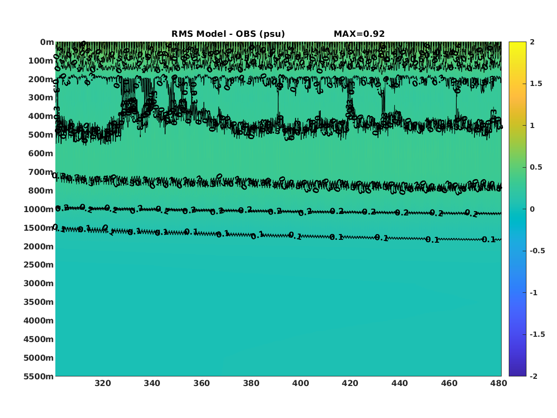The image size is (557, 418).
Task: Click the colorbar tick label '-1'
Action: pos(534,292)
